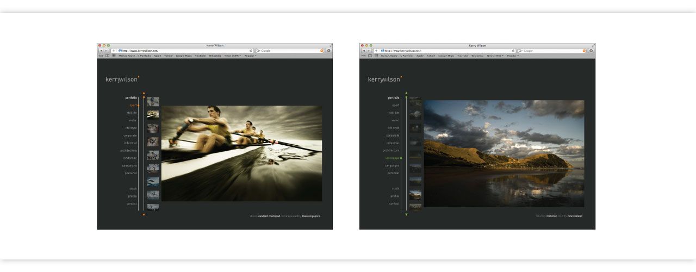Image resolution: width=696 pixels, height=272 pixels.
Task: Click the kerrywilson logo in the left browser
Action: point(122,79)
